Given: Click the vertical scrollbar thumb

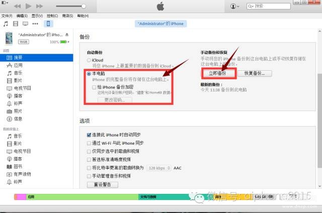Looking at the screenshot, I should click(320, 121).
